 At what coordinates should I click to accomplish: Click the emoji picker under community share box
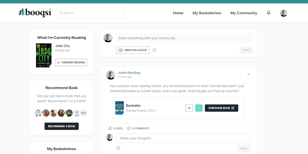(x=154, y=50)
